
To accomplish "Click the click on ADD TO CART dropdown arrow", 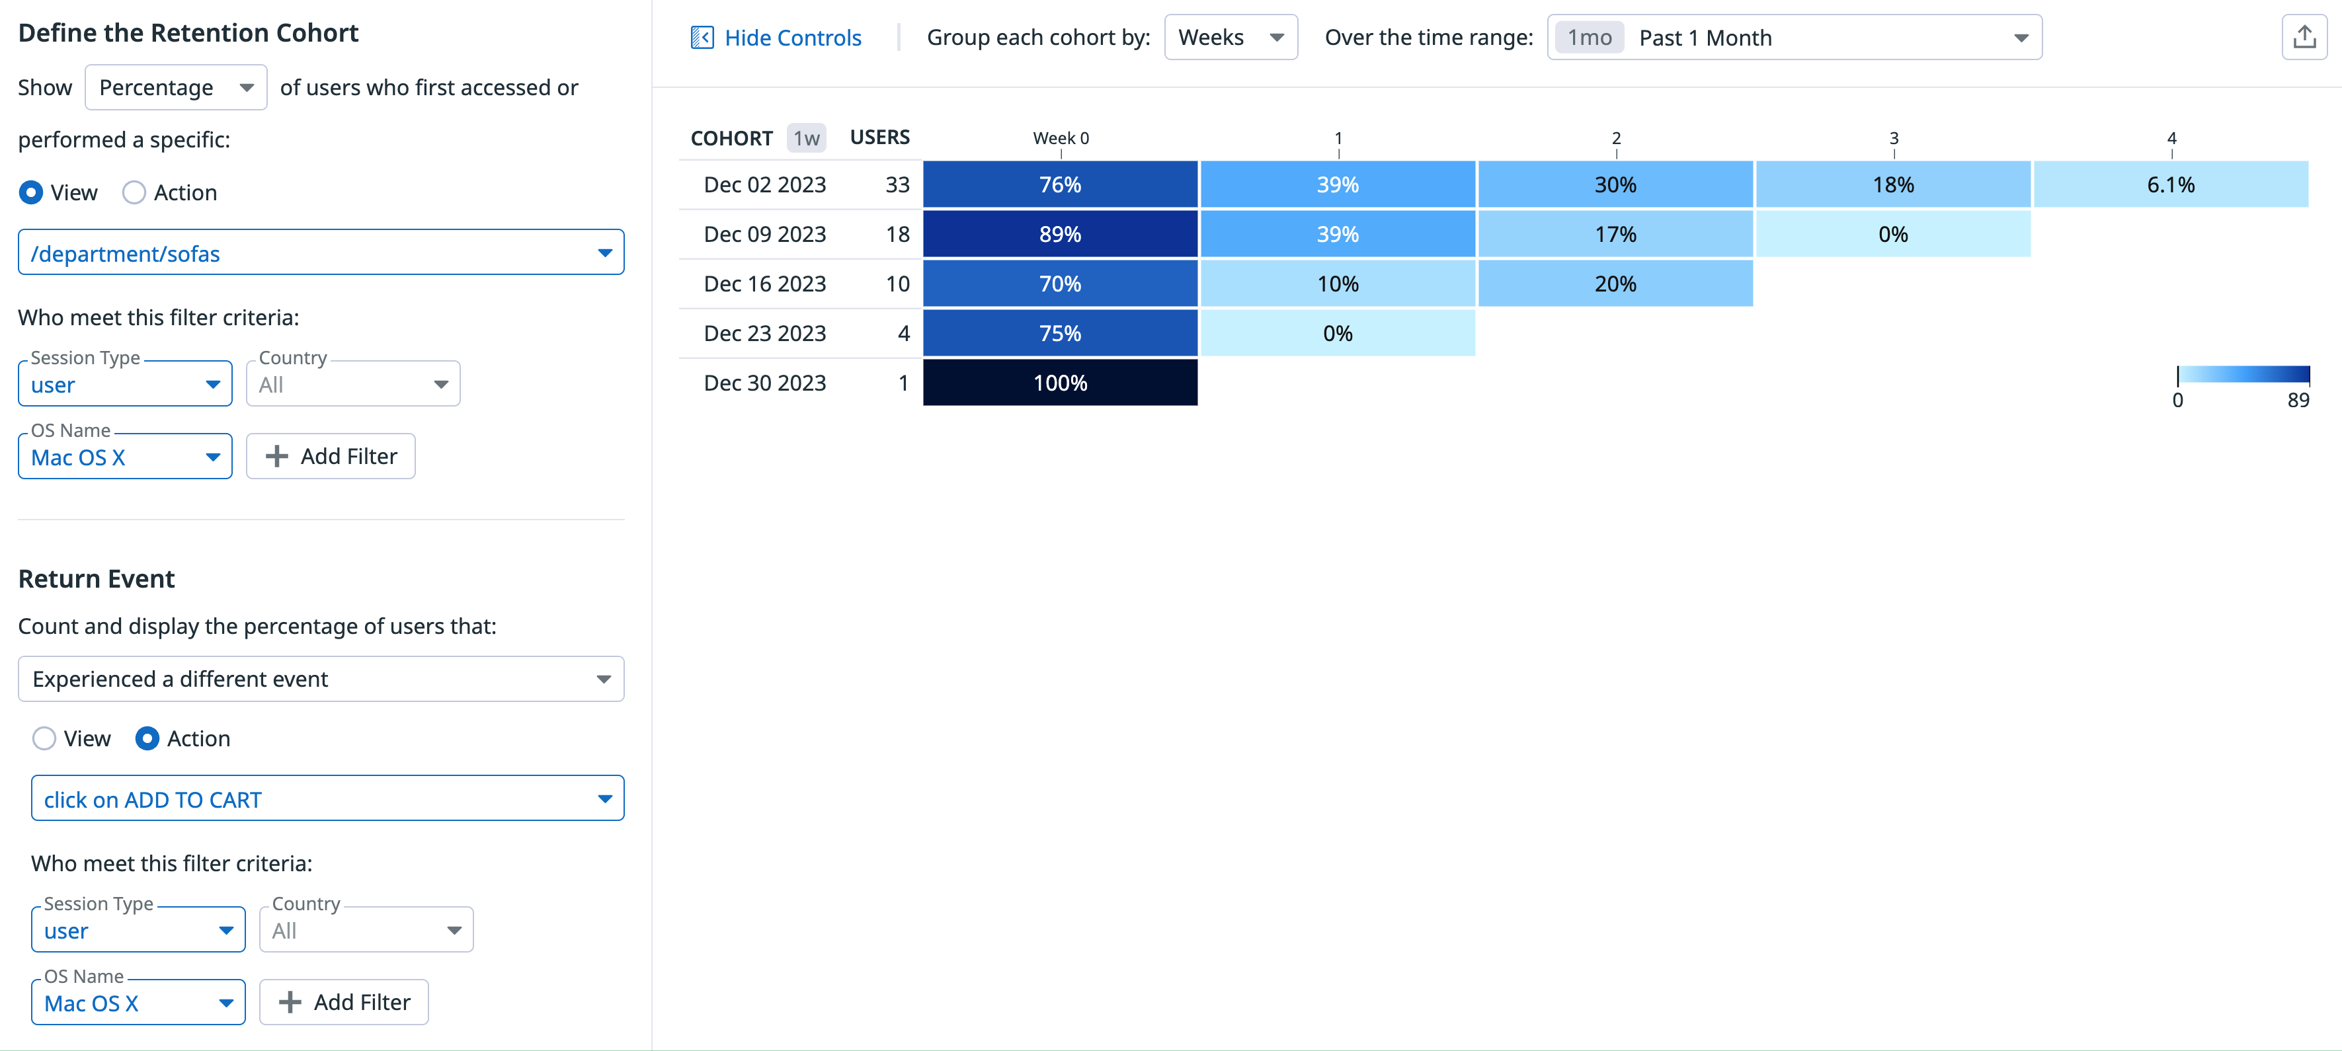I will pos(604,799).
